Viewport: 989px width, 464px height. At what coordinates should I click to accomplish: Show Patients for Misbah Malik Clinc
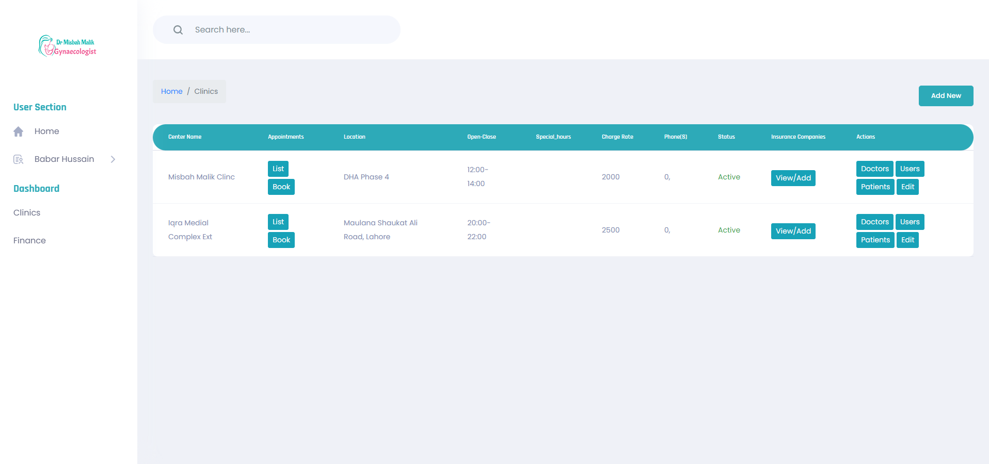[875, 187]
